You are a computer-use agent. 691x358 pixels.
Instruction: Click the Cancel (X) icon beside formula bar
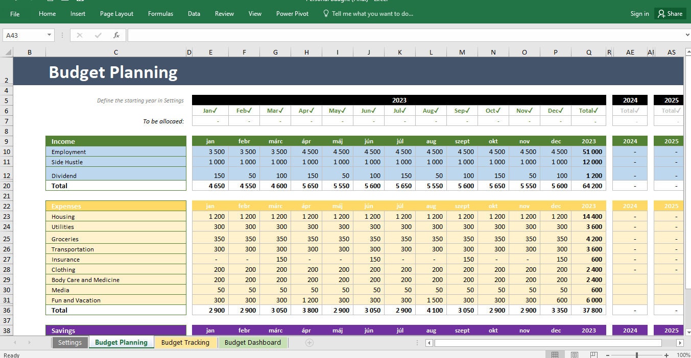point(79,35)
